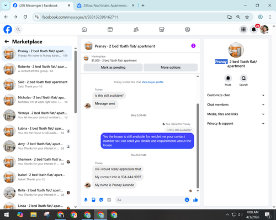Viewport: 276px width, 220px height.
Task: Open the Reels video icon
Action: [110, 29]
